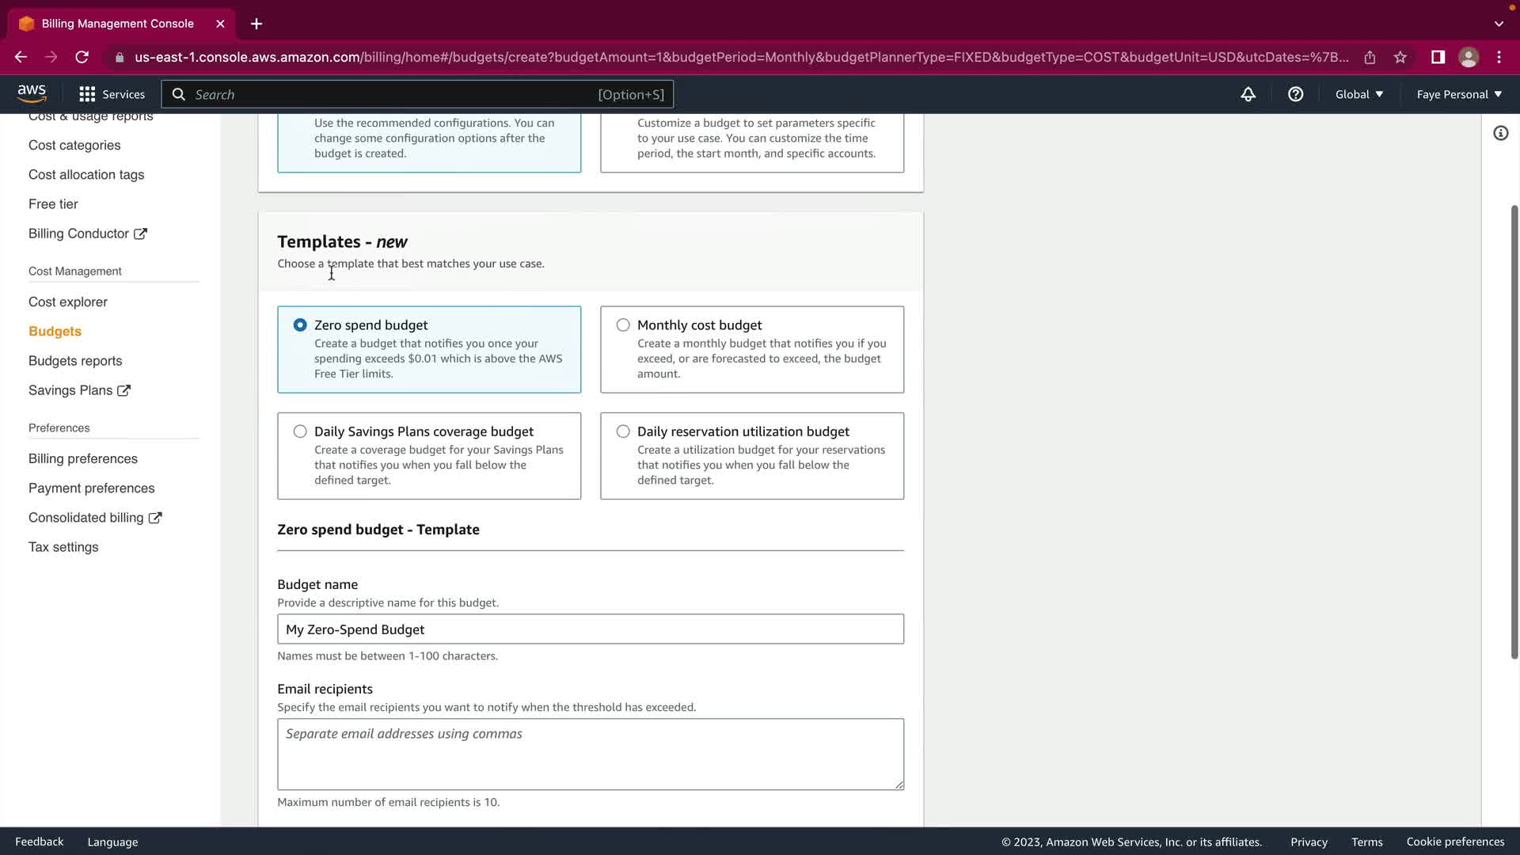
Task: Click the Cookie preferences footer link
Action: 1455,842
